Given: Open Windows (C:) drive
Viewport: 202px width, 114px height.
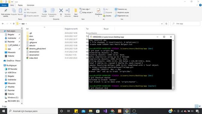Looking at the screenshot, I should coord(13,98).
